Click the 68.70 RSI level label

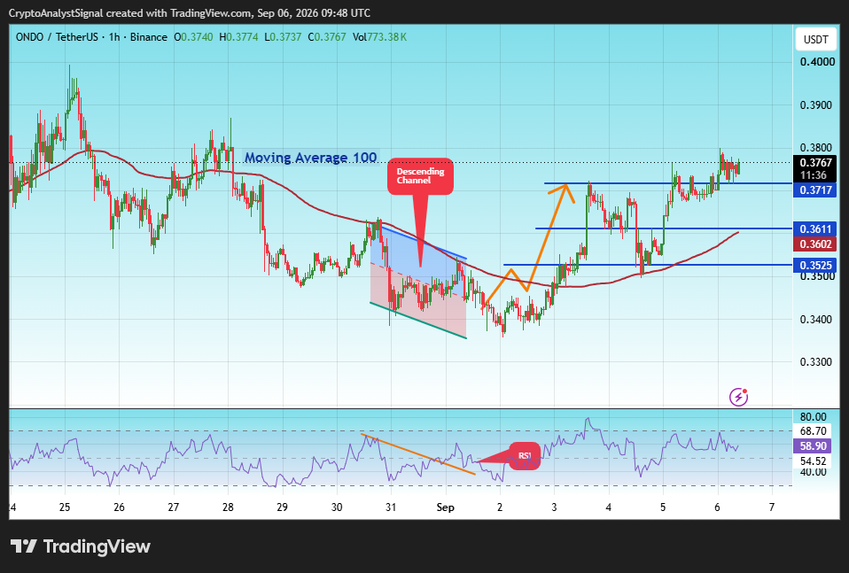click(x=814, y=431)
